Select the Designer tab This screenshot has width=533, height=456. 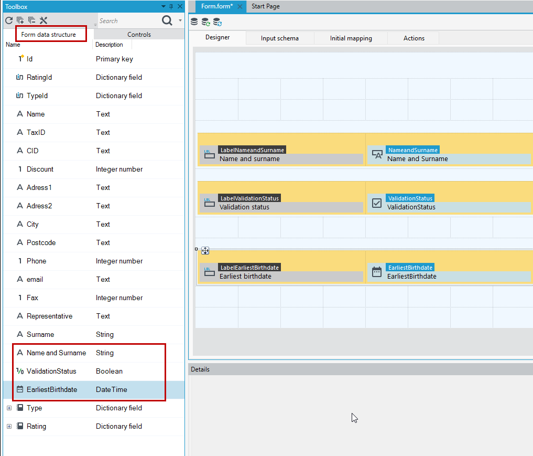click(x=217, y=37)
